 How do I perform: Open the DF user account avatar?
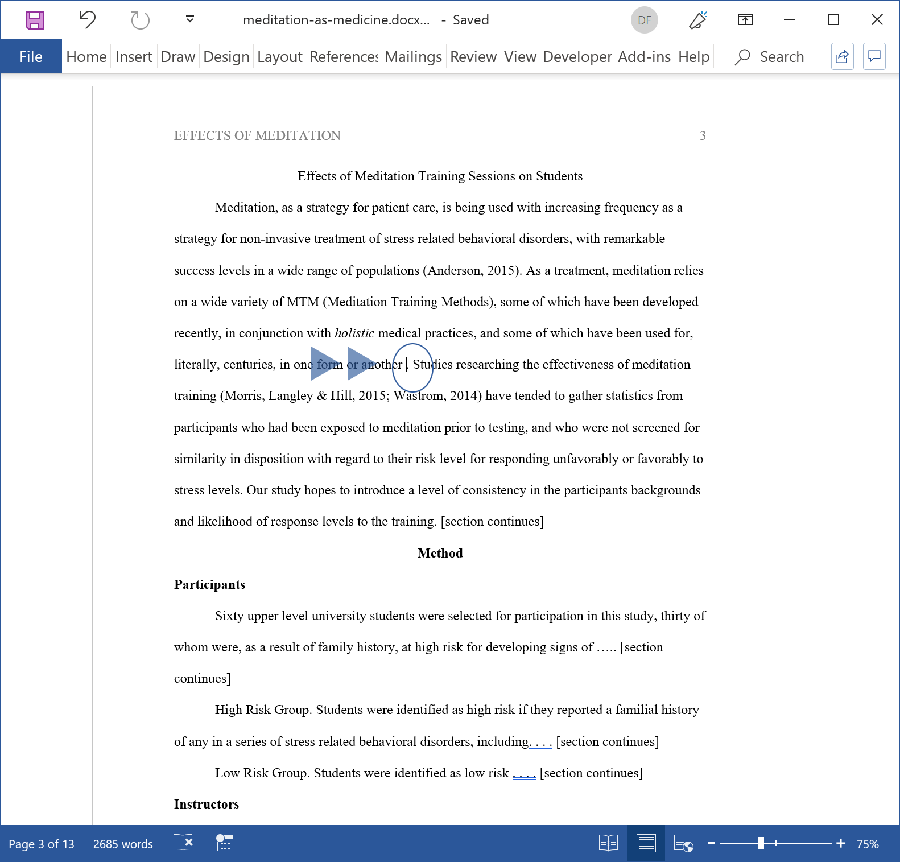(644, 20)
